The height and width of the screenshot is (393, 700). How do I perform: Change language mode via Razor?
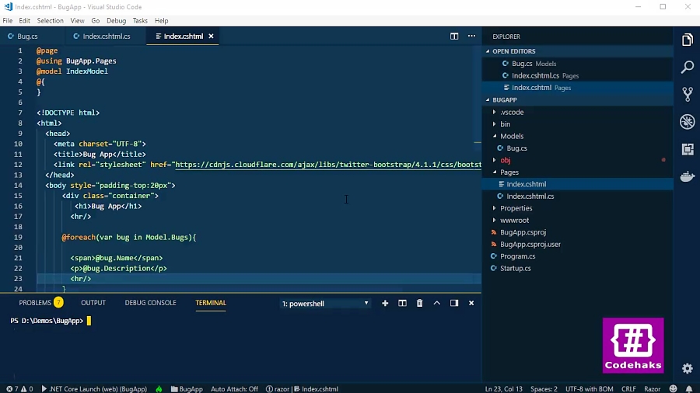[x=653, y=388]
